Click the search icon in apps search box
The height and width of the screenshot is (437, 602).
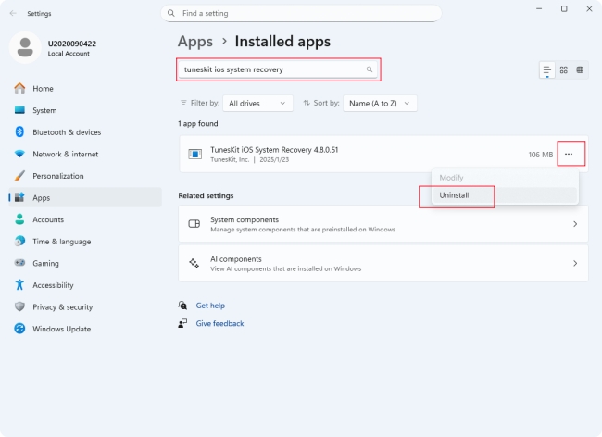tap(370, 69)
